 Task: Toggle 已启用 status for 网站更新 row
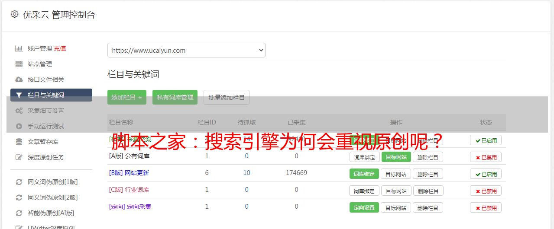486,174
